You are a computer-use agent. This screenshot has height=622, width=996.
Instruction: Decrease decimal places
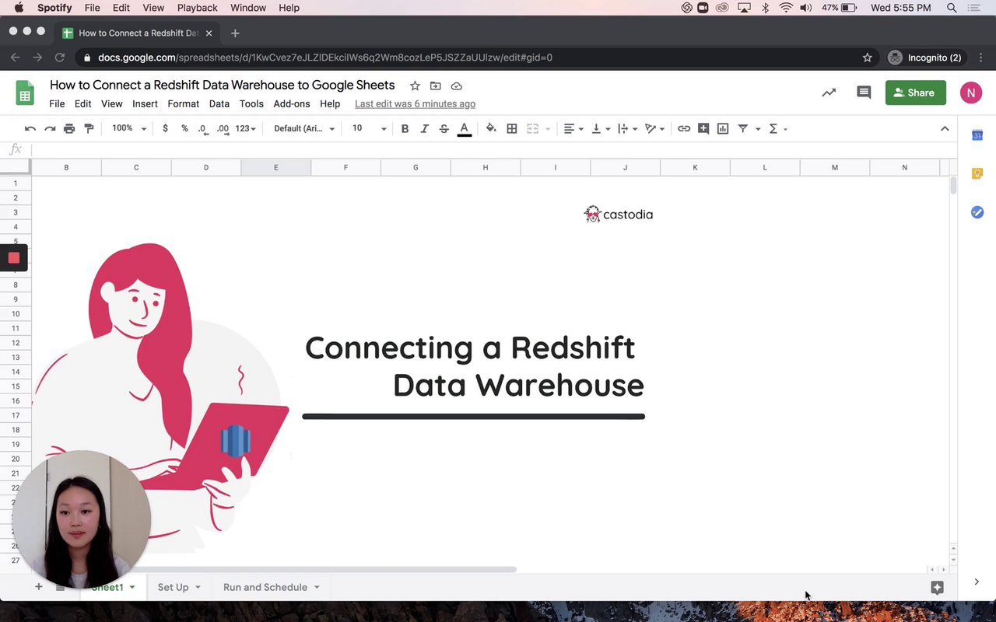[202, 128]
